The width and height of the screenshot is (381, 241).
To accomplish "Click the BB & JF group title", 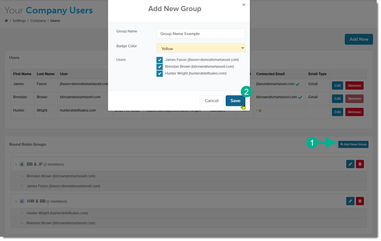I will (x=34, y=164).
